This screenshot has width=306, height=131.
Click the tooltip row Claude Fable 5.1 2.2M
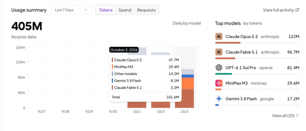click(x=146, y=88)
